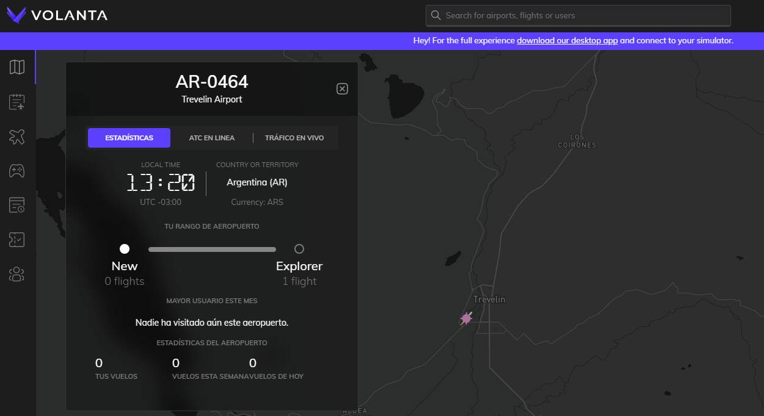
Task: Click the Trevelin town label on map
Action: coord(489,299)
